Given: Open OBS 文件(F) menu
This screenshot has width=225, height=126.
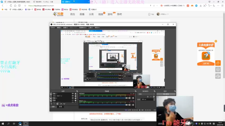Looking at the screenshot, I should [x=53, y=27].
